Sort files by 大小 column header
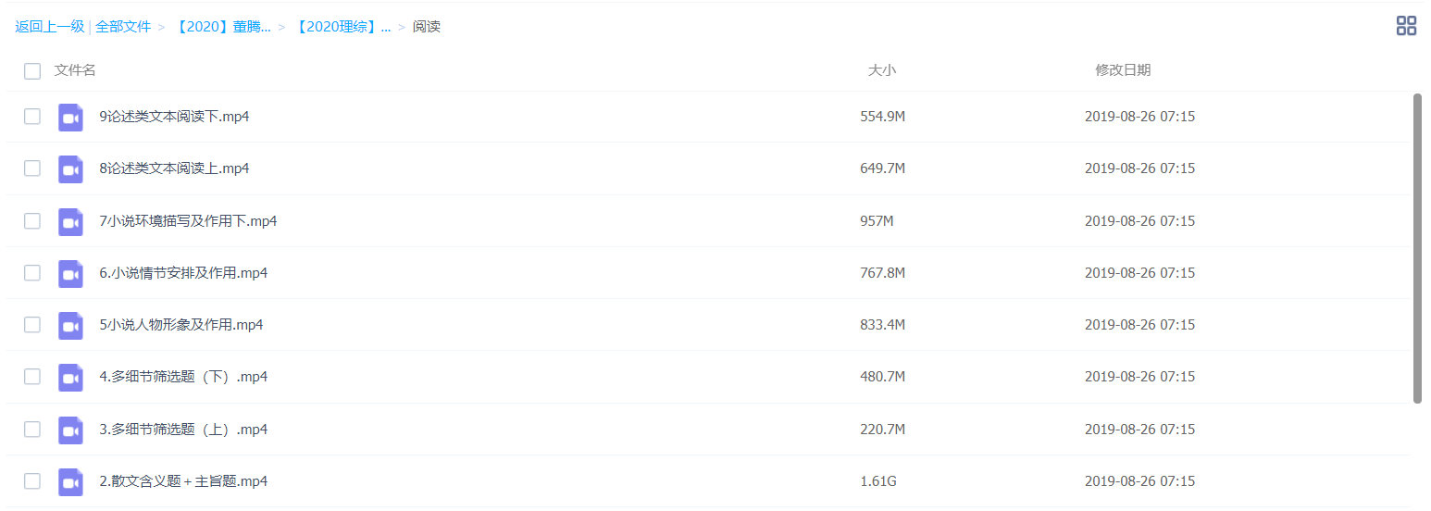The width and height of the screenshot is (1431, 511). tap(881, 70)
